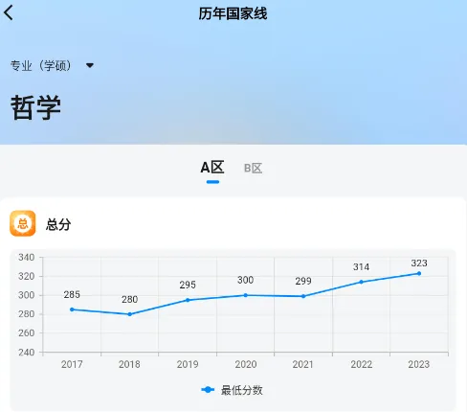Select the 2019 data point showing 295
This screenshot has height=412, width=467.
tap(188, 300)
